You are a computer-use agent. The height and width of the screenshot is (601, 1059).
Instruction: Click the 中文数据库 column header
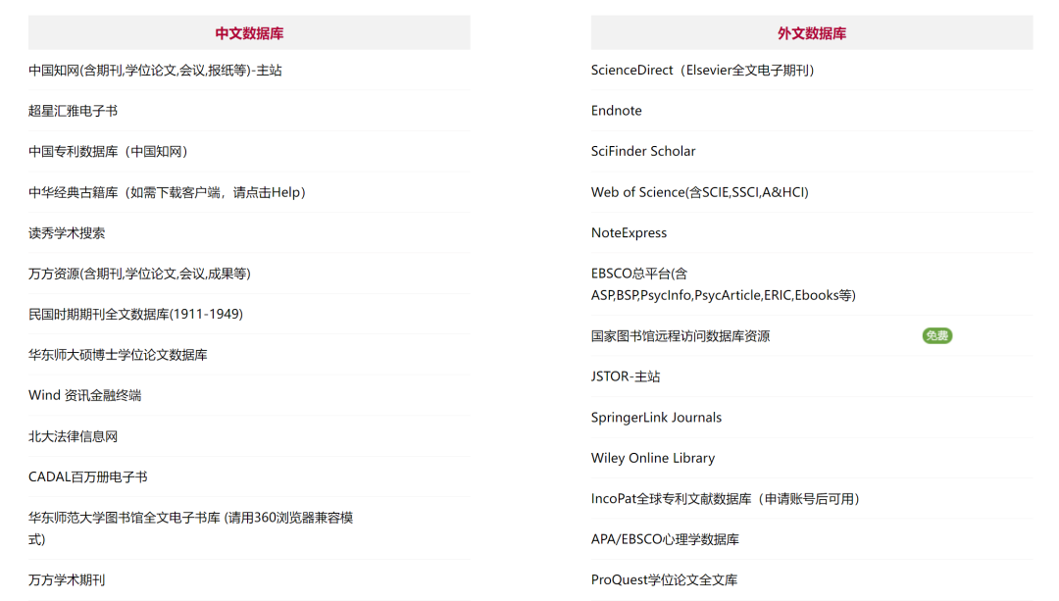249,33
